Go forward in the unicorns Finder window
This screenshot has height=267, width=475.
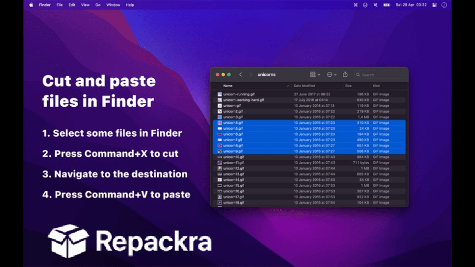pos(251,75)
